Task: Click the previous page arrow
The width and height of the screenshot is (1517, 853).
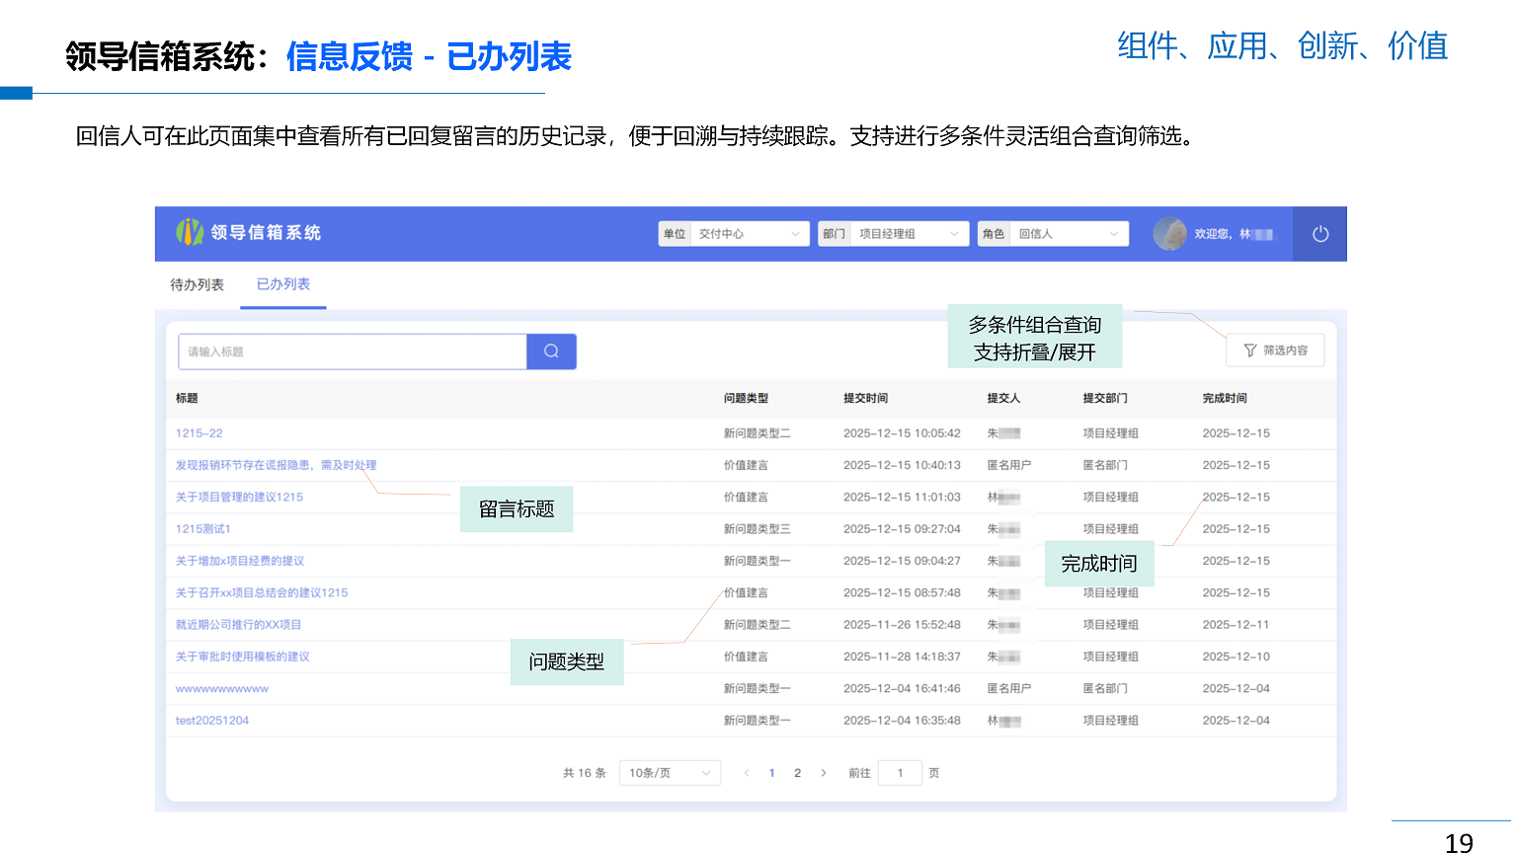Action: tap(746, 773)
